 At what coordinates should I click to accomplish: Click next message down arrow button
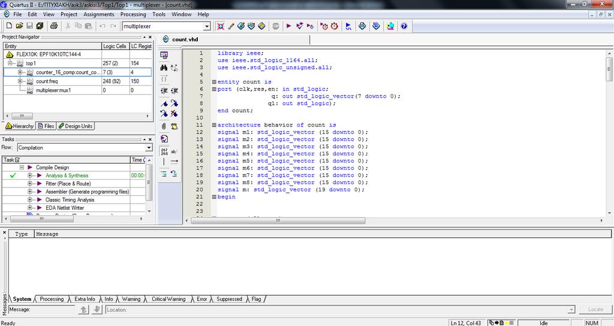[x=97, y=310]
